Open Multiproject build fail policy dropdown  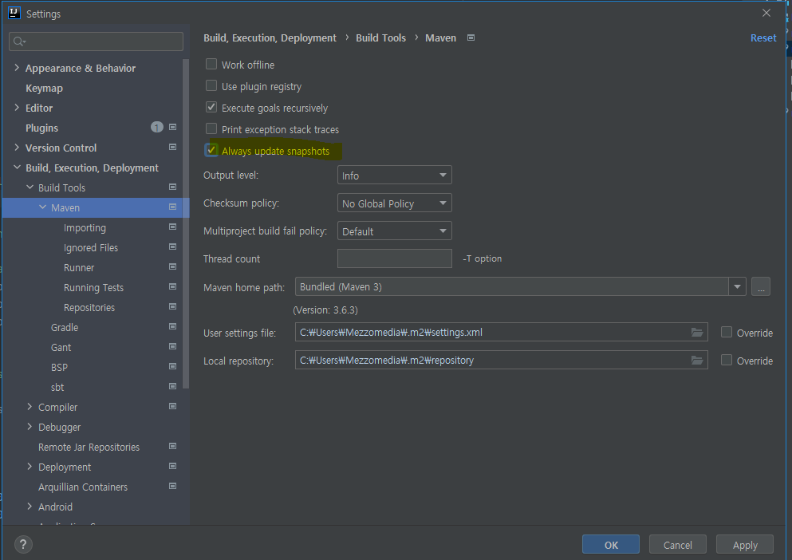tap(395, 231)
